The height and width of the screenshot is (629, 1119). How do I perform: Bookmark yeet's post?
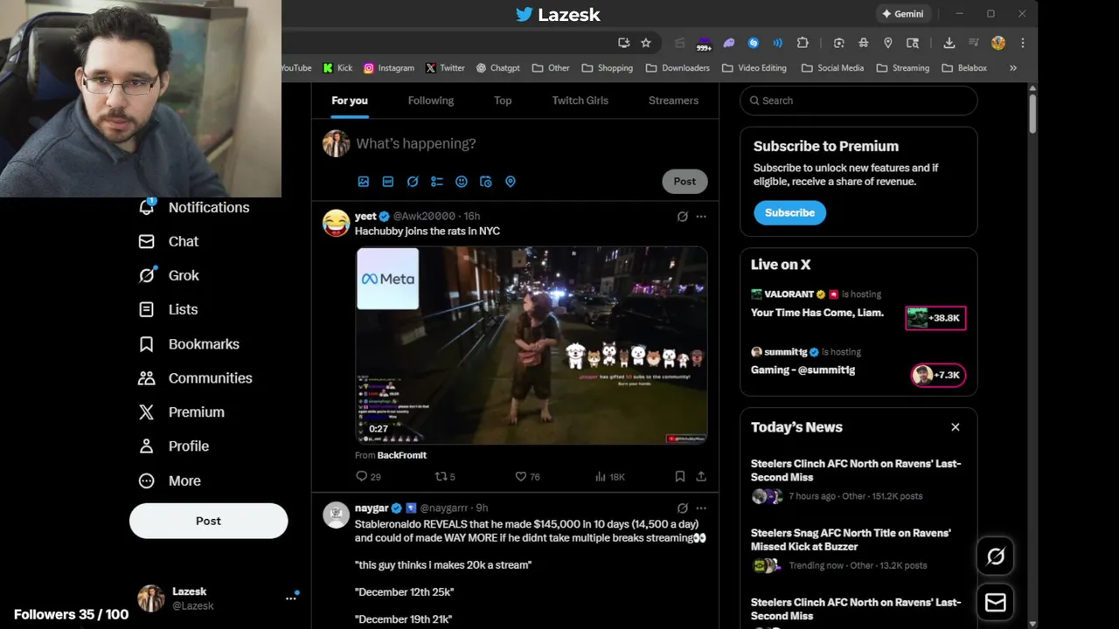click(x=679, y=477)
